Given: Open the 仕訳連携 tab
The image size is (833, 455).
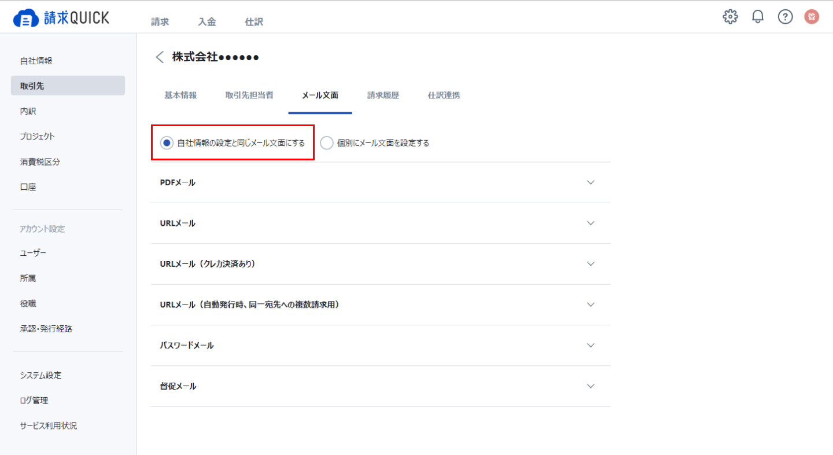Looking at the screenshot, I should point(444,96).
